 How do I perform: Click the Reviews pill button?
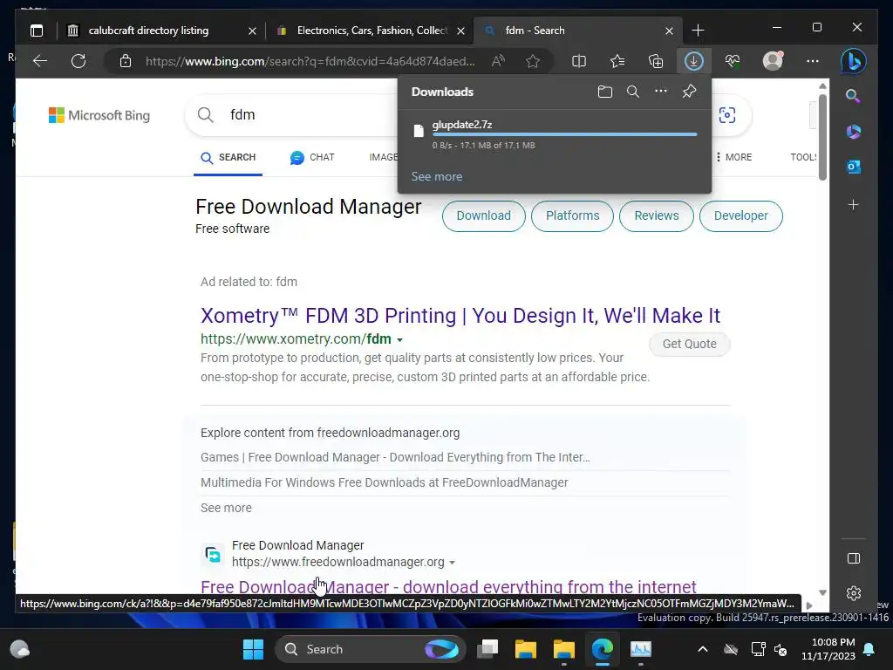(657, 216)
